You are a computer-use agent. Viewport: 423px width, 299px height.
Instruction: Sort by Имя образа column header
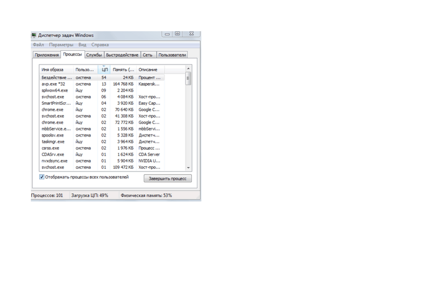(x=57, y=70)
